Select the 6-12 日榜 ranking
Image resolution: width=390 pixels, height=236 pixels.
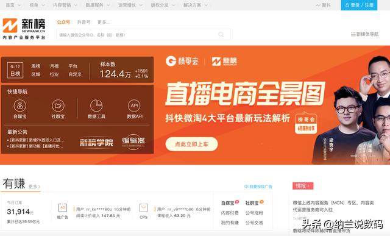(15, 70)
